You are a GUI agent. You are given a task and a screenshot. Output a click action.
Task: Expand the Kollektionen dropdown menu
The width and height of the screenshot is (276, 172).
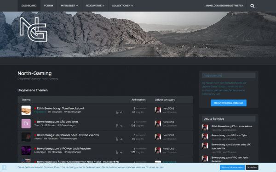(x=122, y=6)
